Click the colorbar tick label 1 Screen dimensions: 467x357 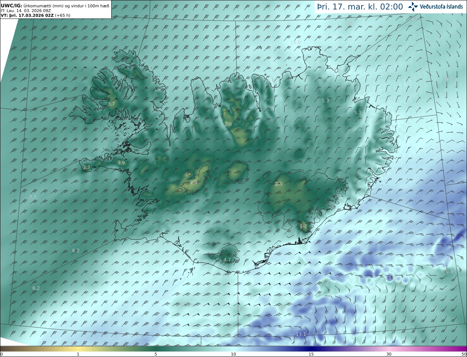coord(78,354)
